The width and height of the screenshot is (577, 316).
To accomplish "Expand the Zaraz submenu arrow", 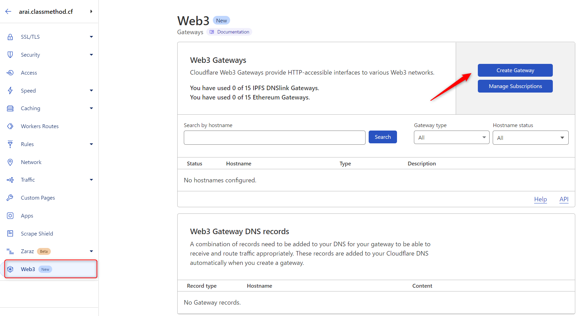I will tap(91, 251).
